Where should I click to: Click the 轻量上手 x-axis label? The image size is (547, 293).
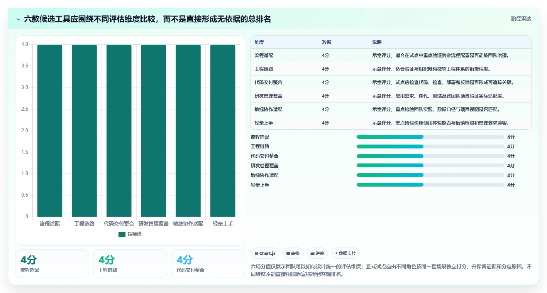tap(223, 224)
